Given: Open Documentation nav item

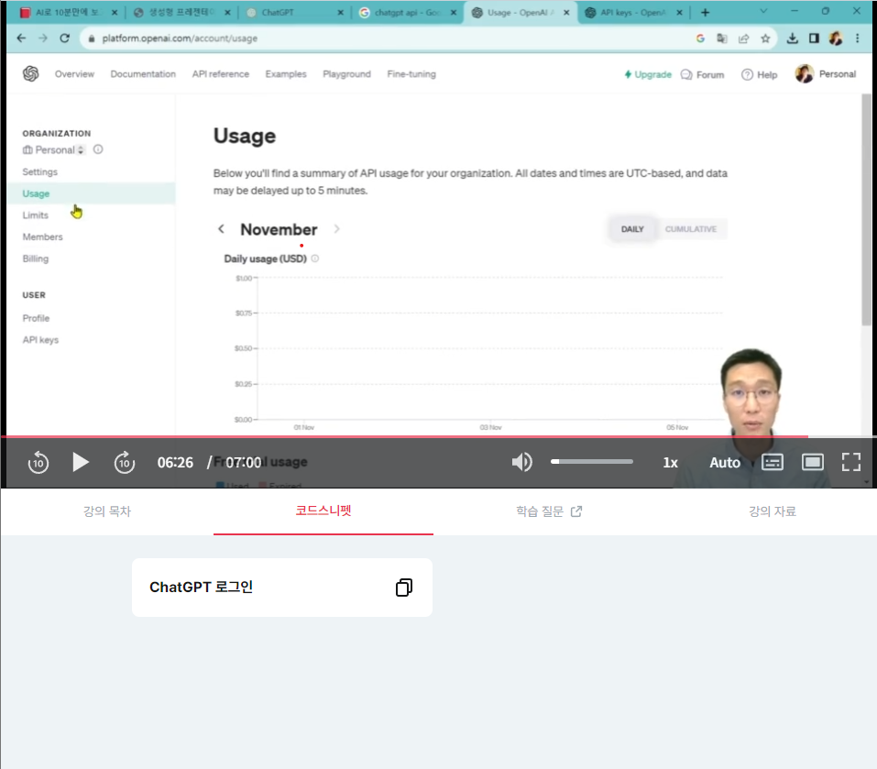Looking at the screenshot, I should [x=143, y=74].
